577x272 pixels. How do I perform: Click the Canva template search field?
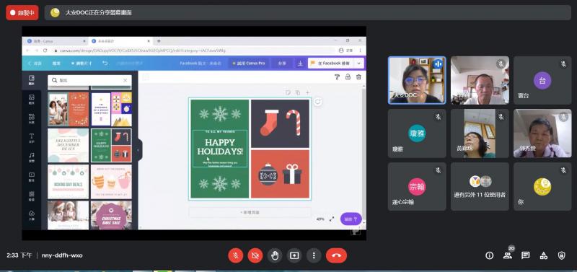pyautogui.click(x=89, y=80)
